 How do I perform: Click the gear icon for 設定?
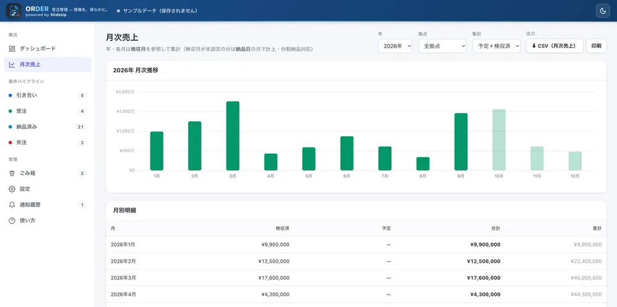pos(12,189)
